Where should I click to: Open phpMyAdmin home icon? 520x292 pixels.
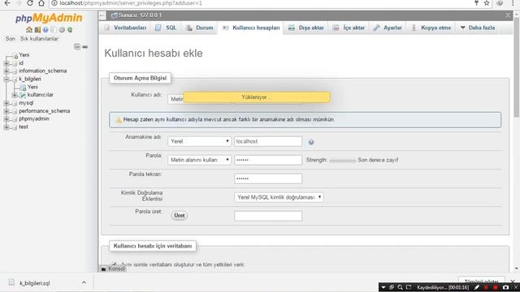point(29,30)
